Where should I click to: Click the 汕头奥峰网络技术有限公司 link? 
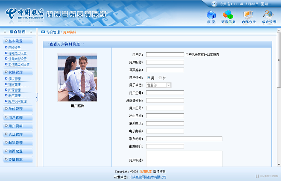pos(148,177)
